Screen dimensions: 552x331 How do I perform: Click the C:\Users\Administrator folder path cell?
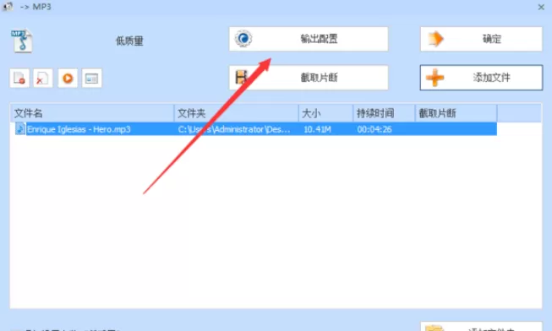click(x=234, y=129)
